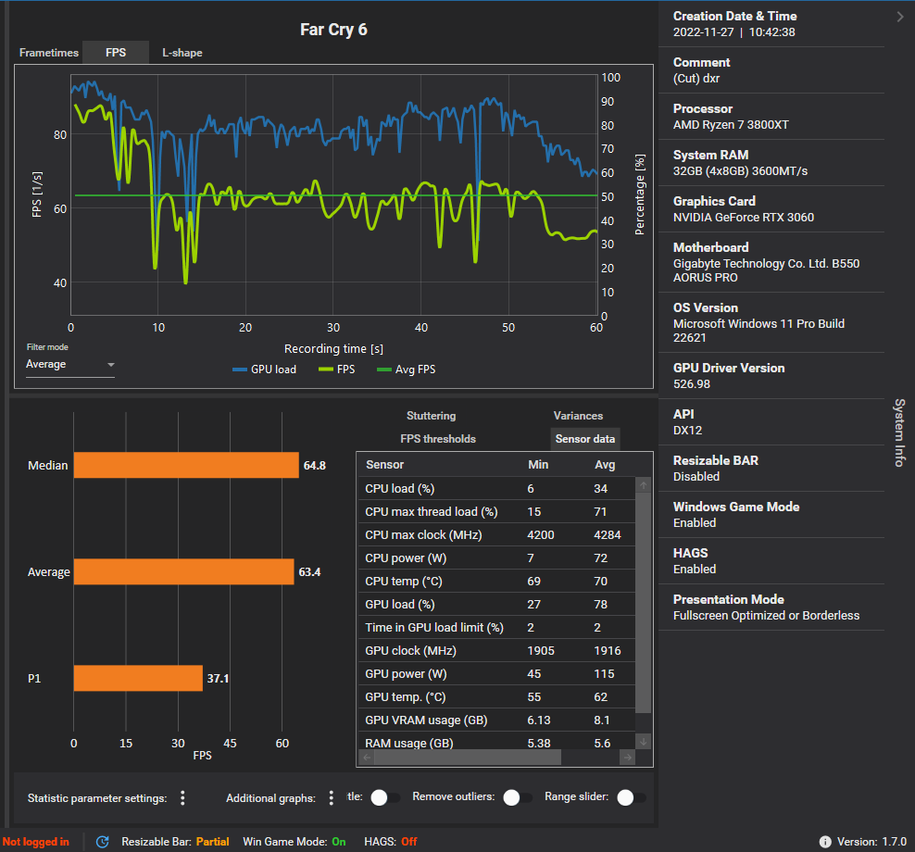Click the sensor table vertical scrollbar thumb
This screenshot has height=852, width=915.
[643, 603]
